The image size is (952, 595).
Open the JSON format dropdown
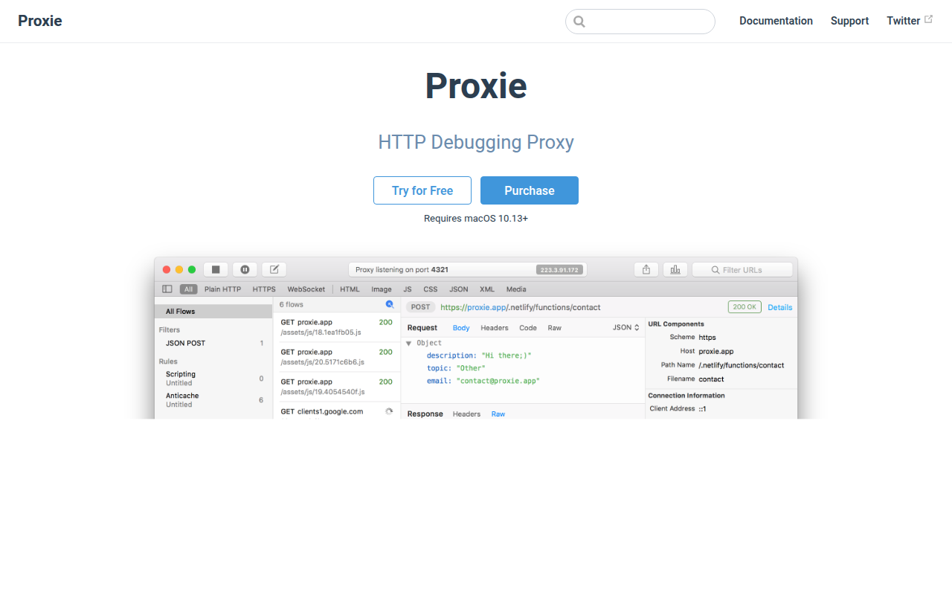point(626,327)
